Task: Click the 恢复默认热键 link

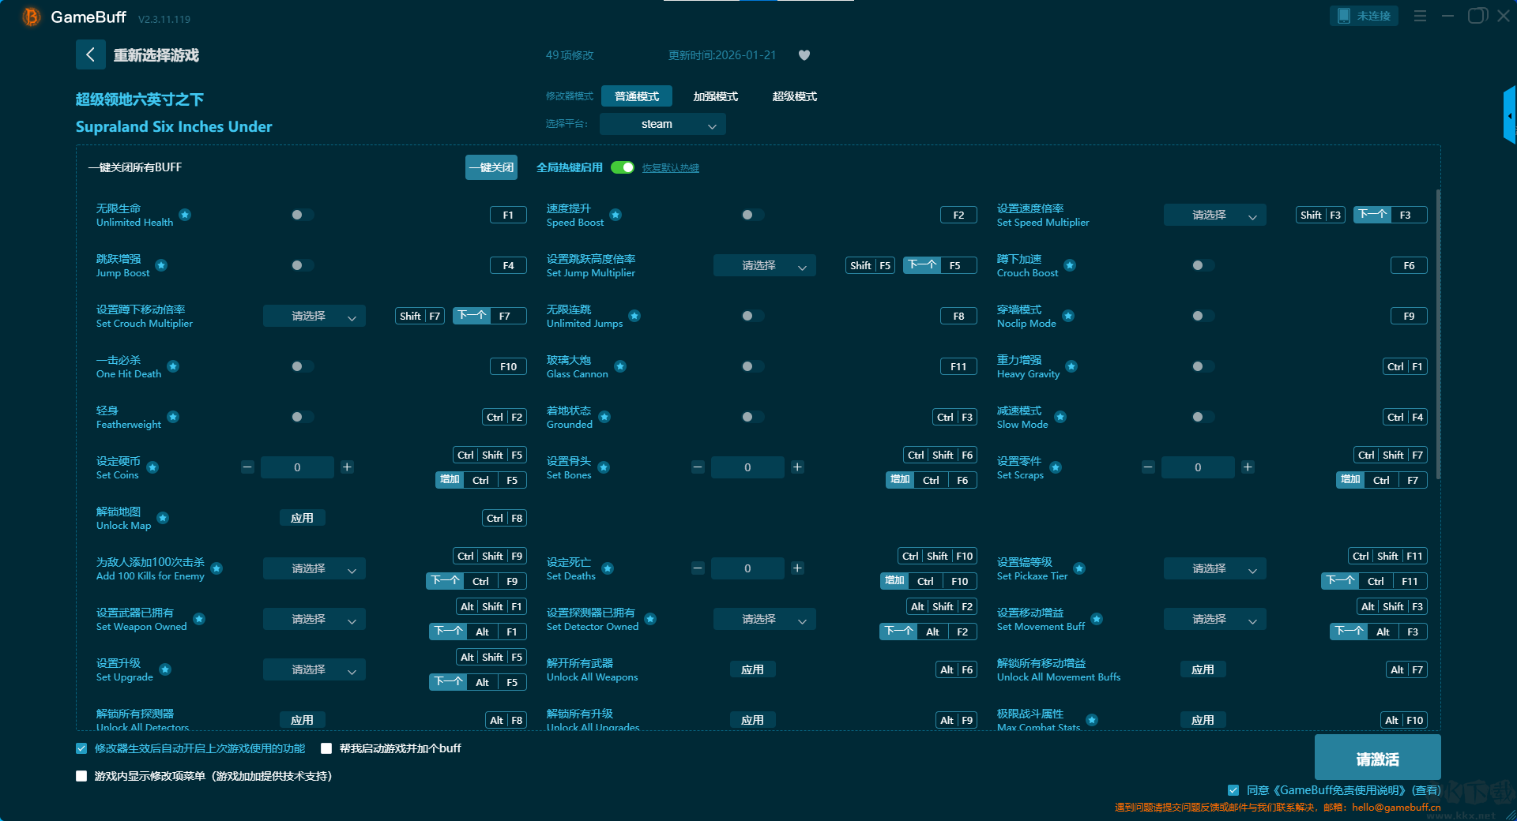Action: click(x=671, y=168)
